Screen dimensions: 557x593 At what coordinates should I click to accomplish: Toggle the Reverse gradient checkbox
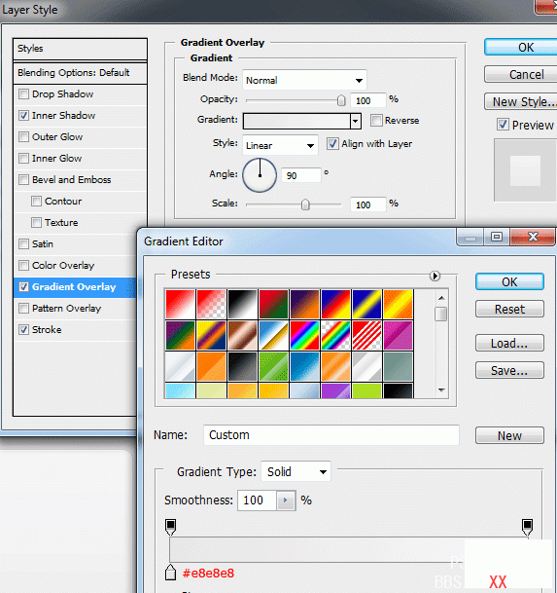pyautogui.click(x=376, y=121)
